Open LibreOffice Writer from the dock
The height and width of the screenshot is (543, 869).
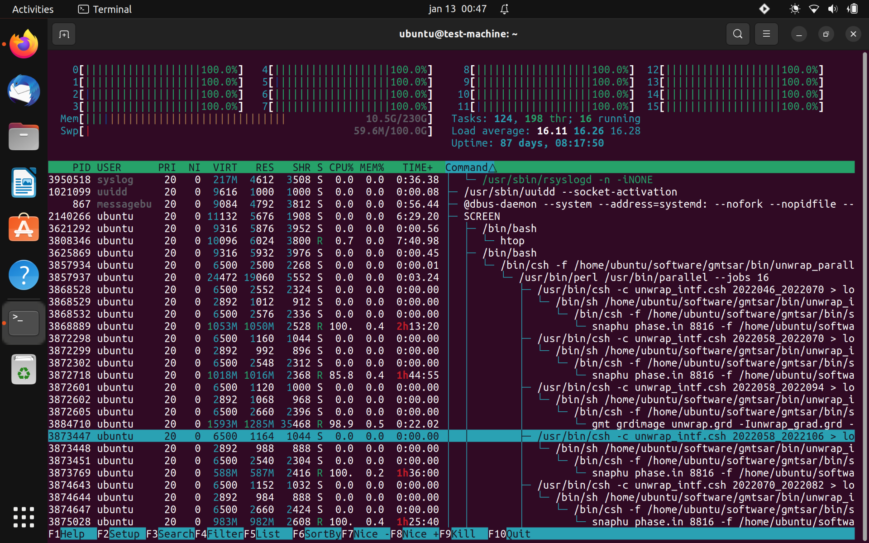(x=23, y=182)
